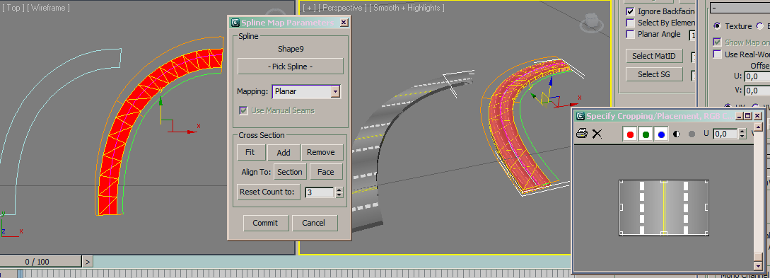The width and height of the screenshot is (770, 278).
Task: Click the Specify Cropping/Placement title bar icon
Action: [x=581, y=116]
